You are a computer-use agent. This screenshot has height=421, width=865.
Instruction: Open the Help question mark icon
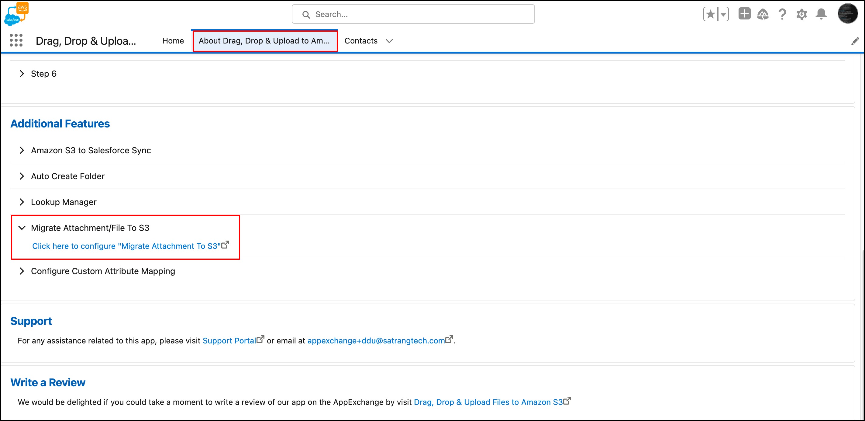[782, 14]
